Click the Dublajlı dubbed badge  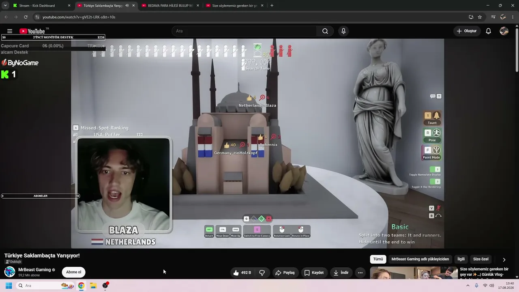(13, 262)
